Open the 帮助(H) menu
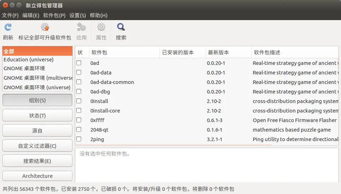Viewport: 341px width, 194px height. 98,16
